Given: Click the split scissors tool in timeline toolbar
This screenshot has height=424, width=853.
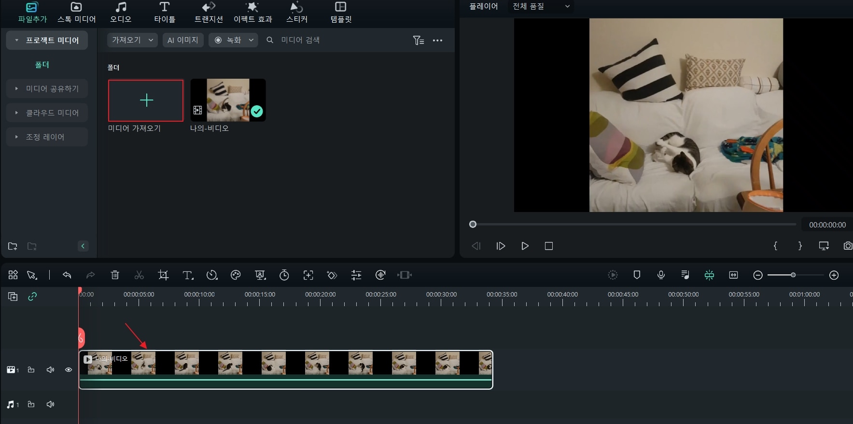Looking at the screenshot, I should pyautogui.click(x=139, y=275).
